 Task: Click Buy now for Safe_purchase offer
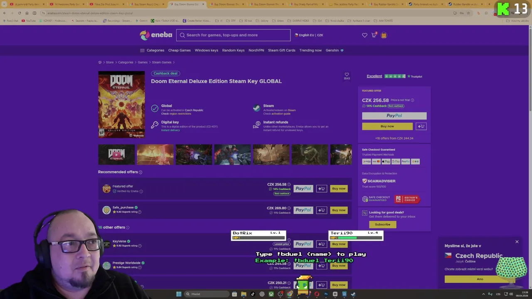click(339, 210)
